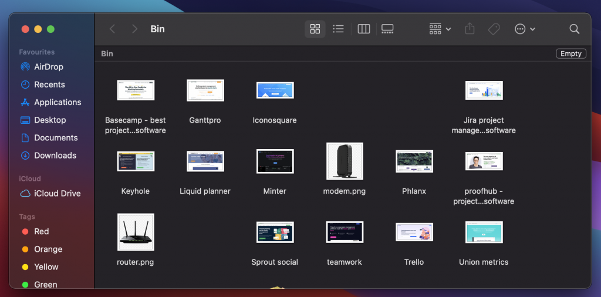Switch to icon grid view
The height and width of the screenshot is (297, 601).
(x=315, y=29)
